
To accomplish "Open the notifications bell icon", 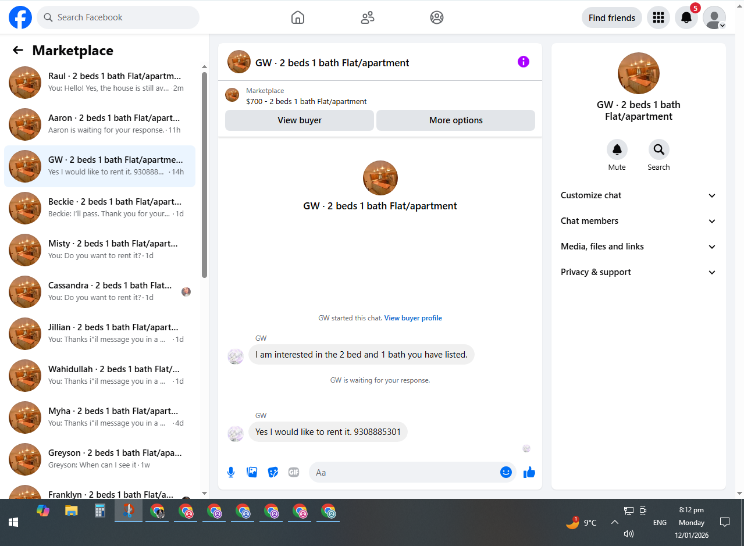I will coord(686,17).
